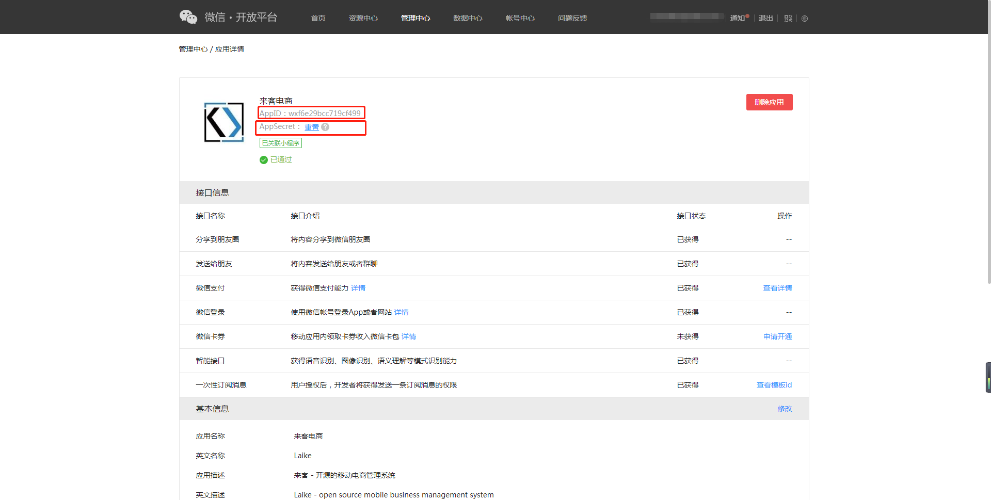The width and height of the screenshot is (991, 500).
Task: Click 查看模板id for 一次性订阅消息
Action: pos(774,385)
